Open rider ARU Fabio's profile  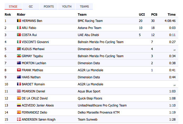[x=29, y=28]
